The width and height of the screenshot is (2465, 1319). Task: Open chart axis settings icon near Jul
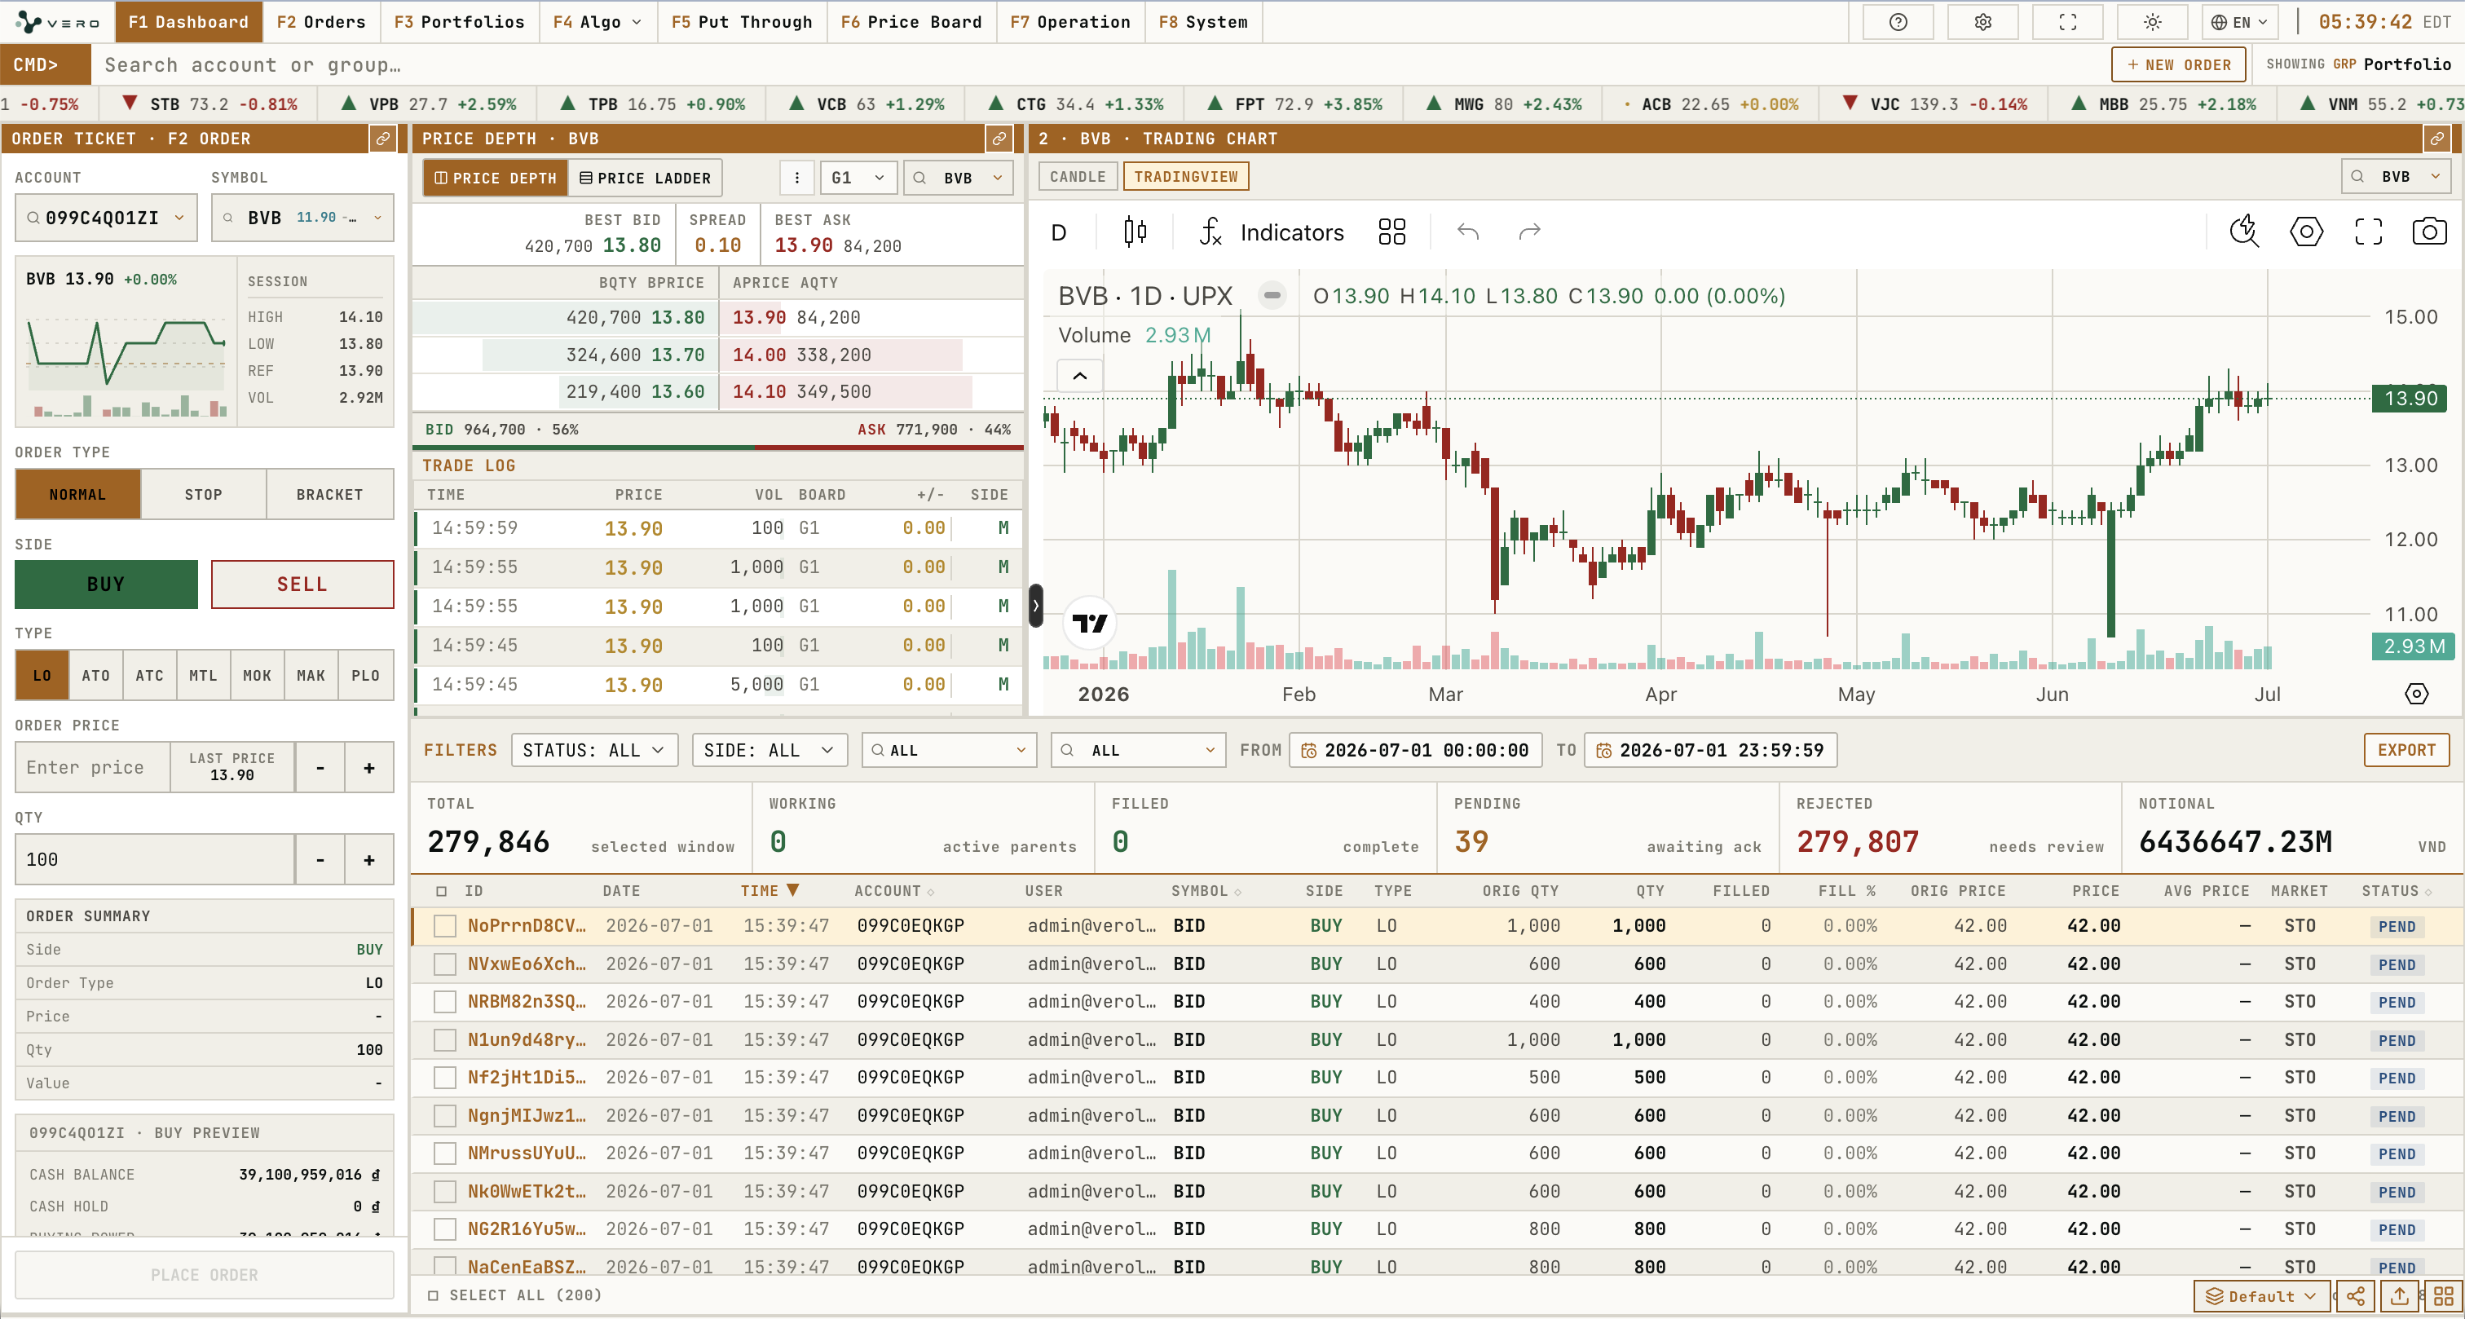point(2416,693)
